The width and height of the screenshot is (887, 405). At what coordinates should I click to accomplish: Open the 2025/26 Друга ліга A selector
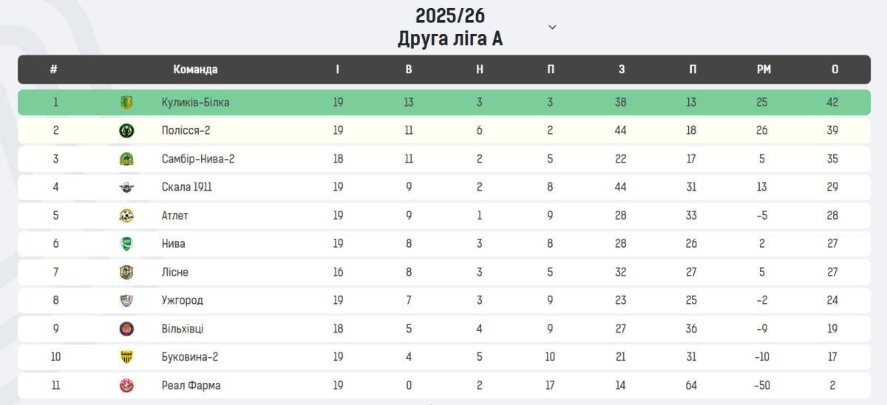pos(449,27)
